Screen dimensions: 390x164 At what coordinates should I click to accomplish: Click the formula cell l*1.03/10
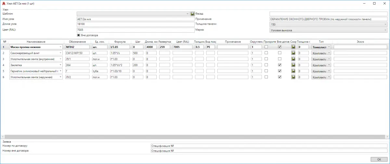click(120, 71)
